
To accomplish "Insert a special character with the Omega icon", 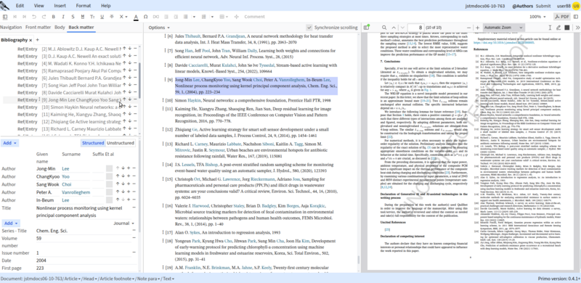I will [x=146, y=17].
